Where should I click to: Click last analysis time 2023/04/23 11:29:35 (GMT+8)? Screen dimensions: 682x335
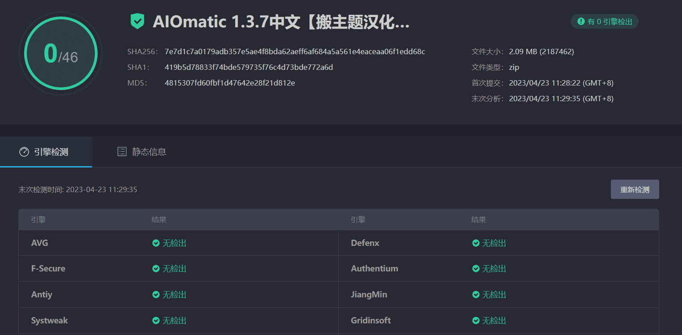pos(561,99)
